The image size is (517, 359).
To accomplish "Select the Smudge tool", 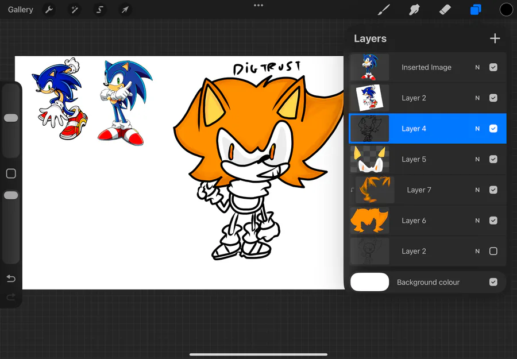I will pyautogui.click(x=414, y=10).
